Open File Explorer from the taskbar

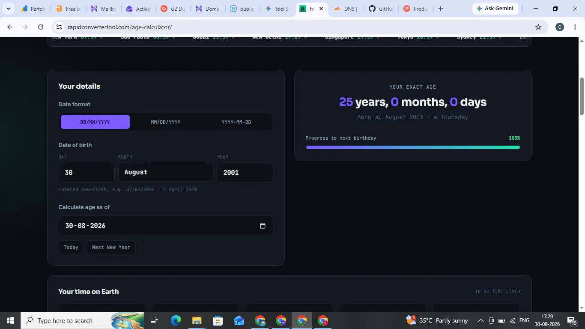tap(197, 320)
